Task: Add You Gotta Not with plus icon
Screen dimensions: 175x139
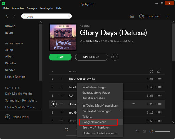Action: pos(62,112)
